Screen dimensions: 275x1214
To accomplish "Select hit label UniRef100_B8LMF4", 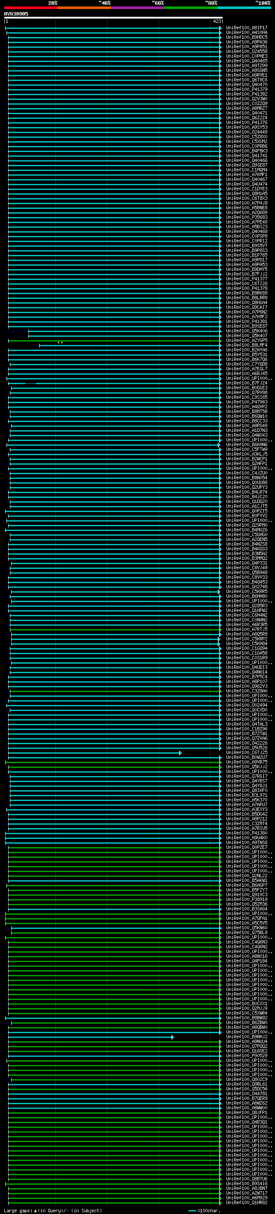I will coord(246,345).
